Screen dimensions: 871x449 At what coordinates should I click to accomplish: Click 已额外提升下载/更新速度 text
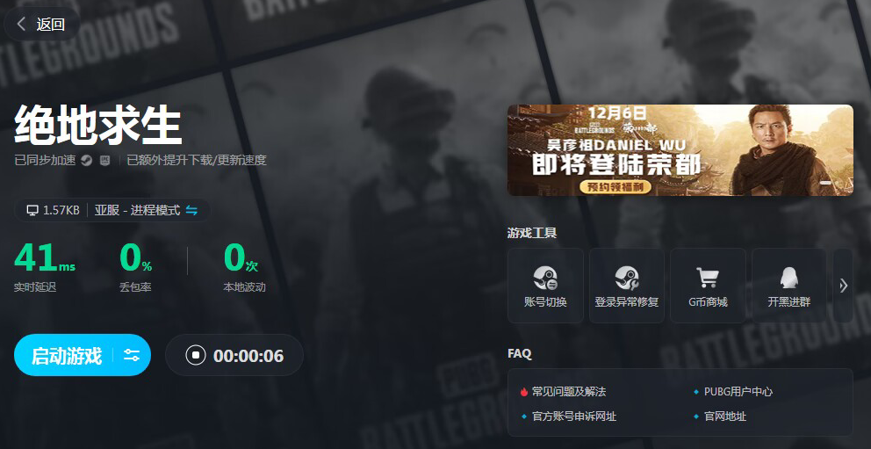click(197, 161)
